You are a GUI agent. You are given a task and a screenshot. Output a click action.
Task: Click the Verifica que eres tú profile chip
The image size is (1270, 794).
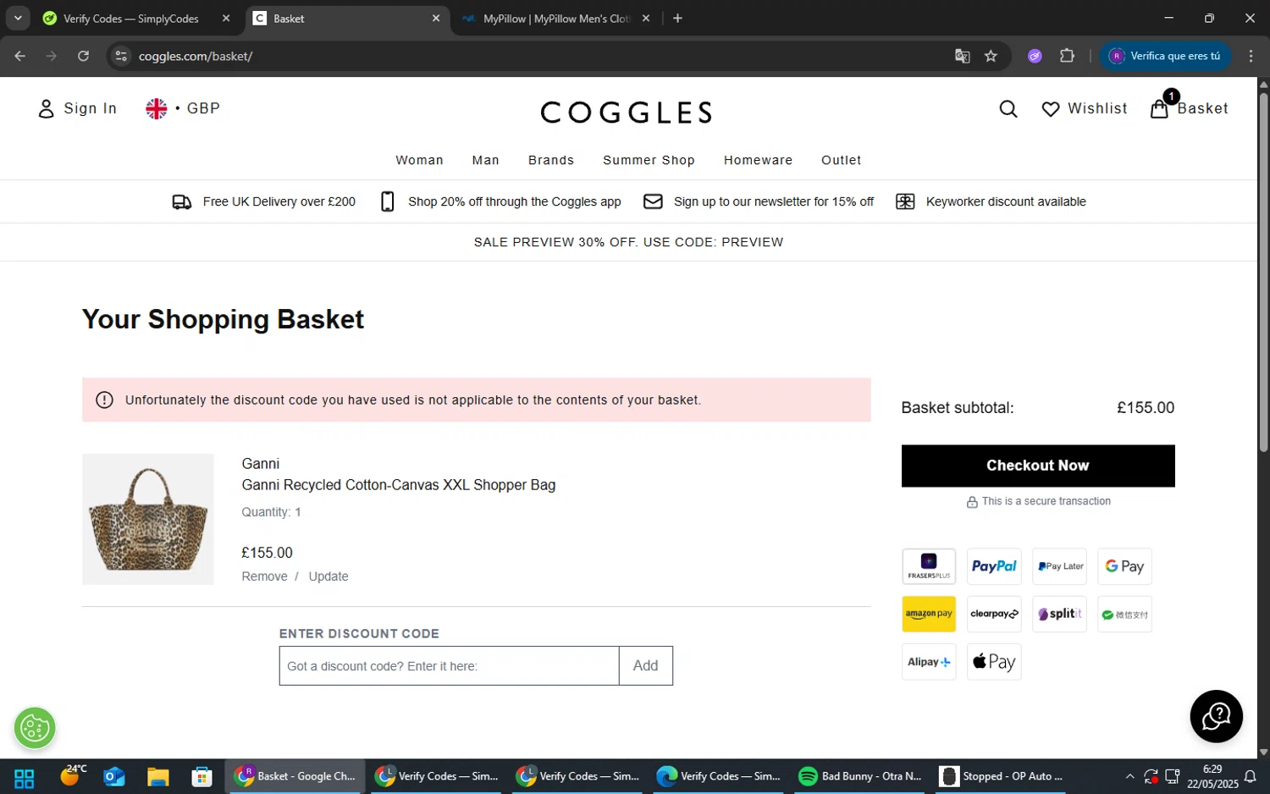click(x=1165, y=56)
